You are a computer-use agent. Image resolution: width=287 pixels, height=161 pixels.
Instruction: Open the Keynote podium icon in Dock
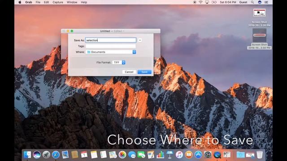coord(170,155)
